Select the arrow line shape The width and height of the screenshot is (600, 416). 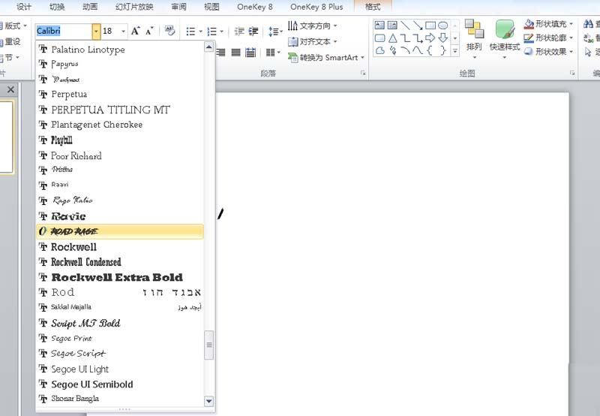click(418, 26)
